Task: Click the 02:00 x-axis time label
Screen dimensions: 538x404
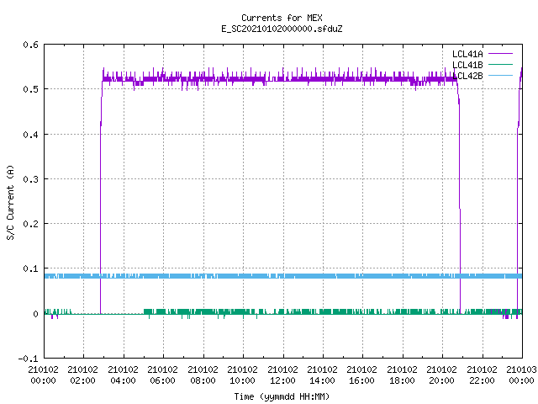Action: click(82, 380)
